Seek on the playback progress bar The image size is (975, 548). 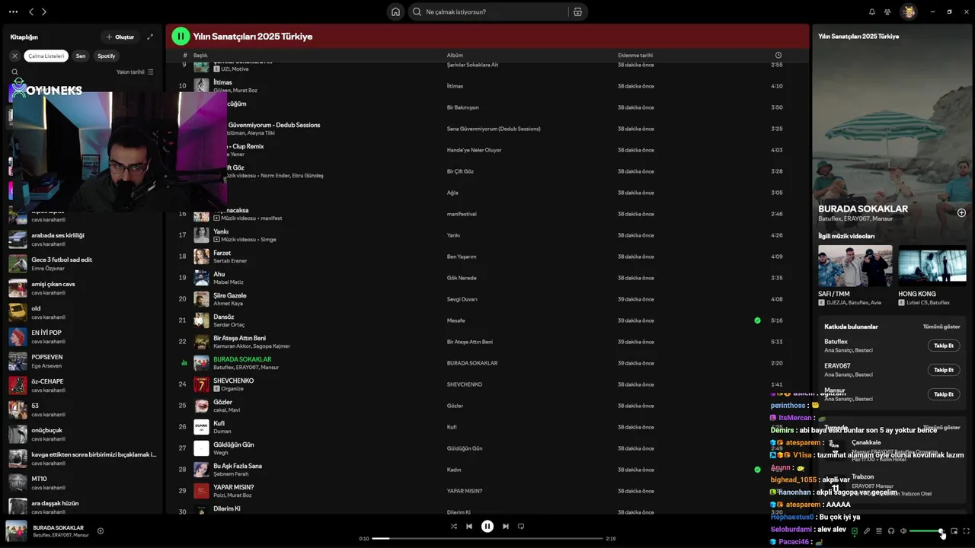point(487,538)
